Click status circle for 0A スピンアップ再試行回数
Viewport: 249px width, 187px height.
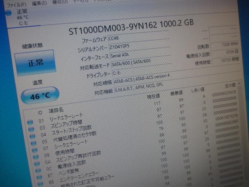click(x=36, y=164)
